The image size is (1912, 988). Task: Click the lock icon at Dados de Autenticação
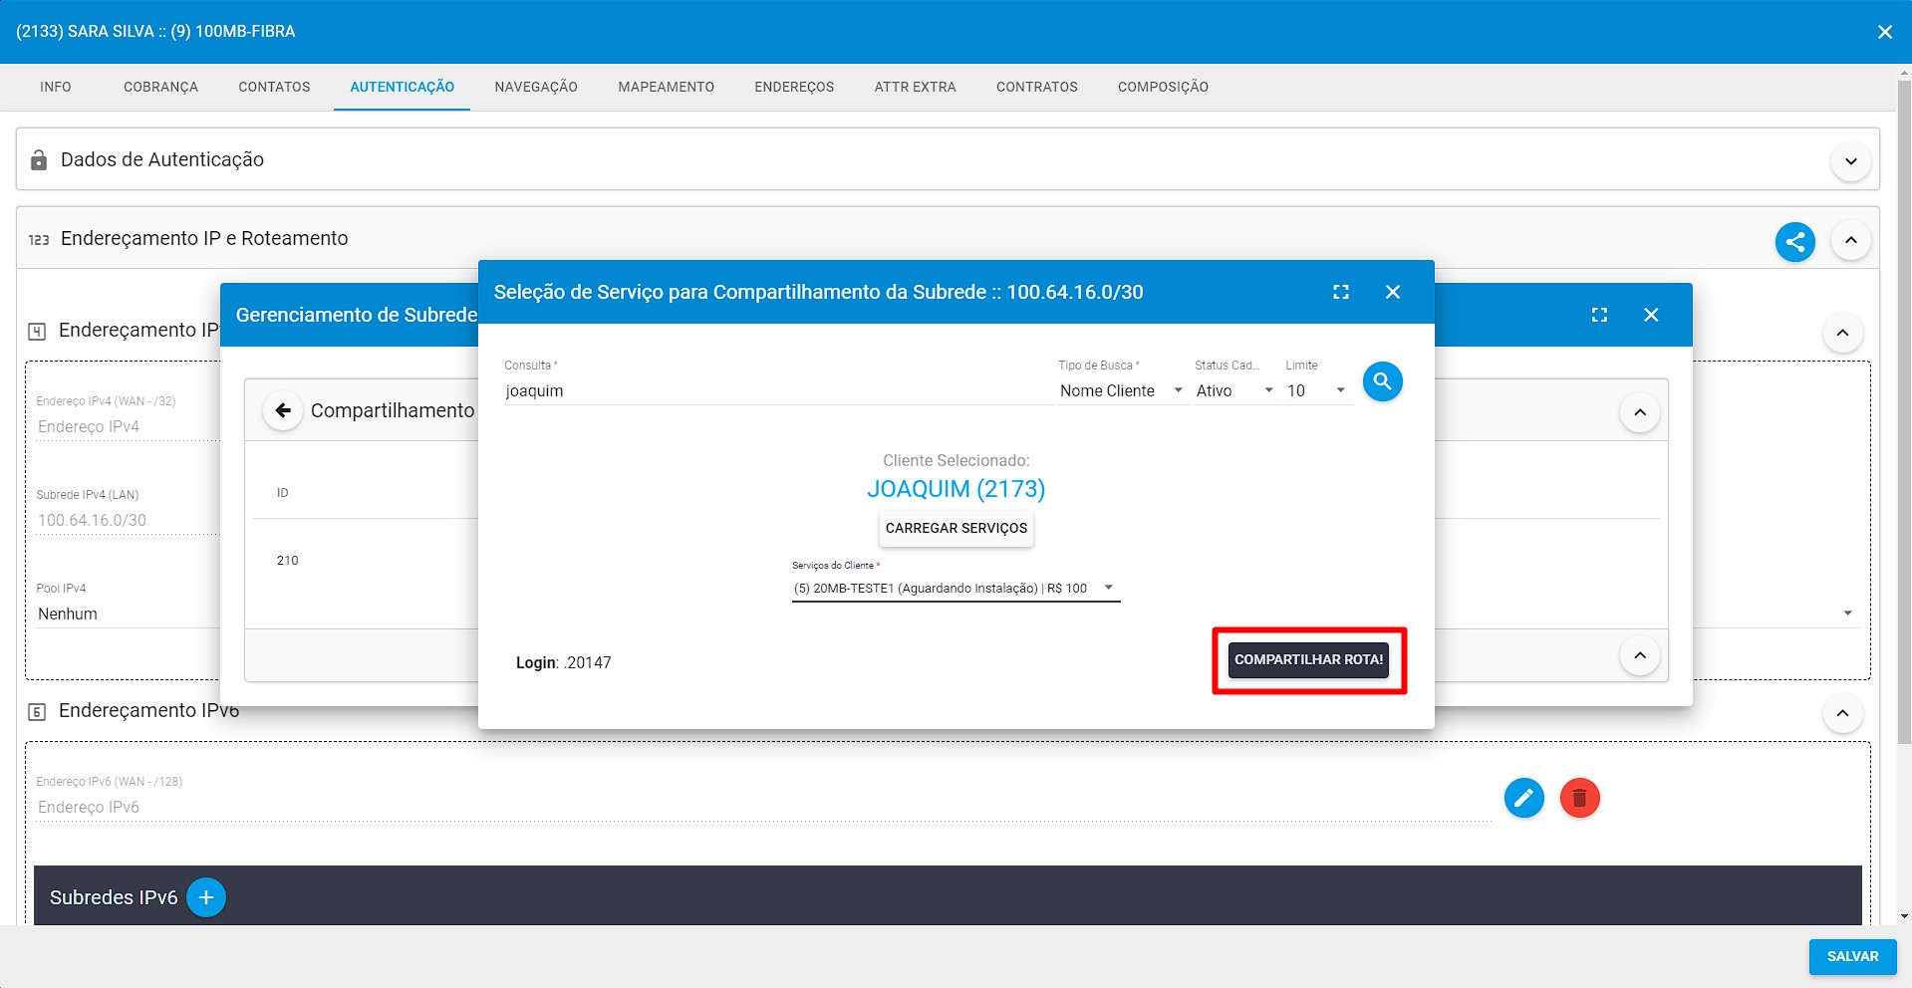(x=39, y=160)
